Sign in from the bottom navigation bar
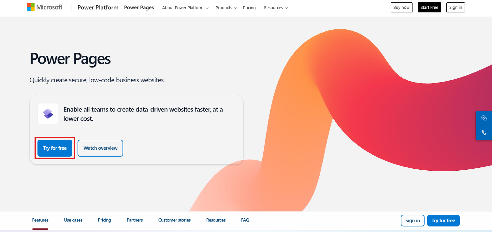This screenshot has width=492, height=232. (x=412, y=220)
